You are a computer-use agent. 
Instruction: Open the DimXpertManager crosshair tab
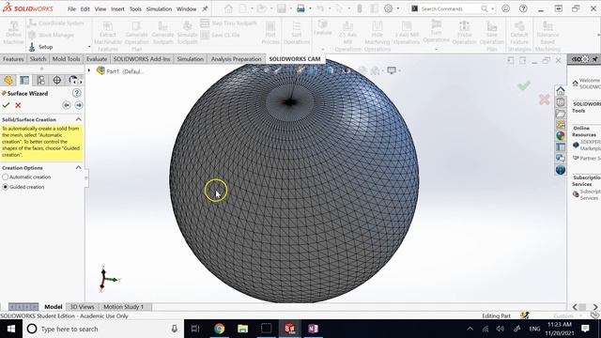click(x=56, y=80)
